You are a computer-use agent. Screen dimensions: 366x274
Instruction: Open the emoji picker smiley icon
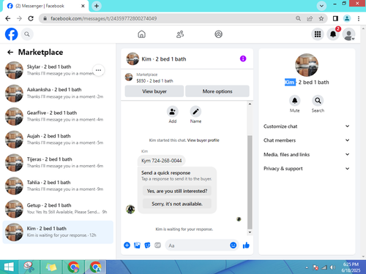click(x=233, y=246)
